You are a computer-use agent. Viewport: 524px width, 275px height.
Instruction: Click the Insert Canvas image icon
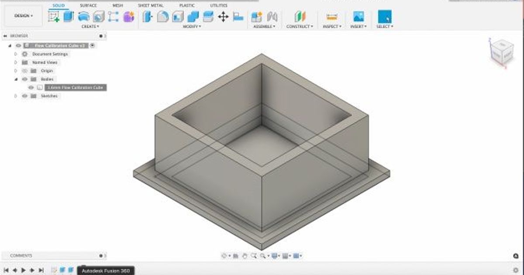(359, 17)
